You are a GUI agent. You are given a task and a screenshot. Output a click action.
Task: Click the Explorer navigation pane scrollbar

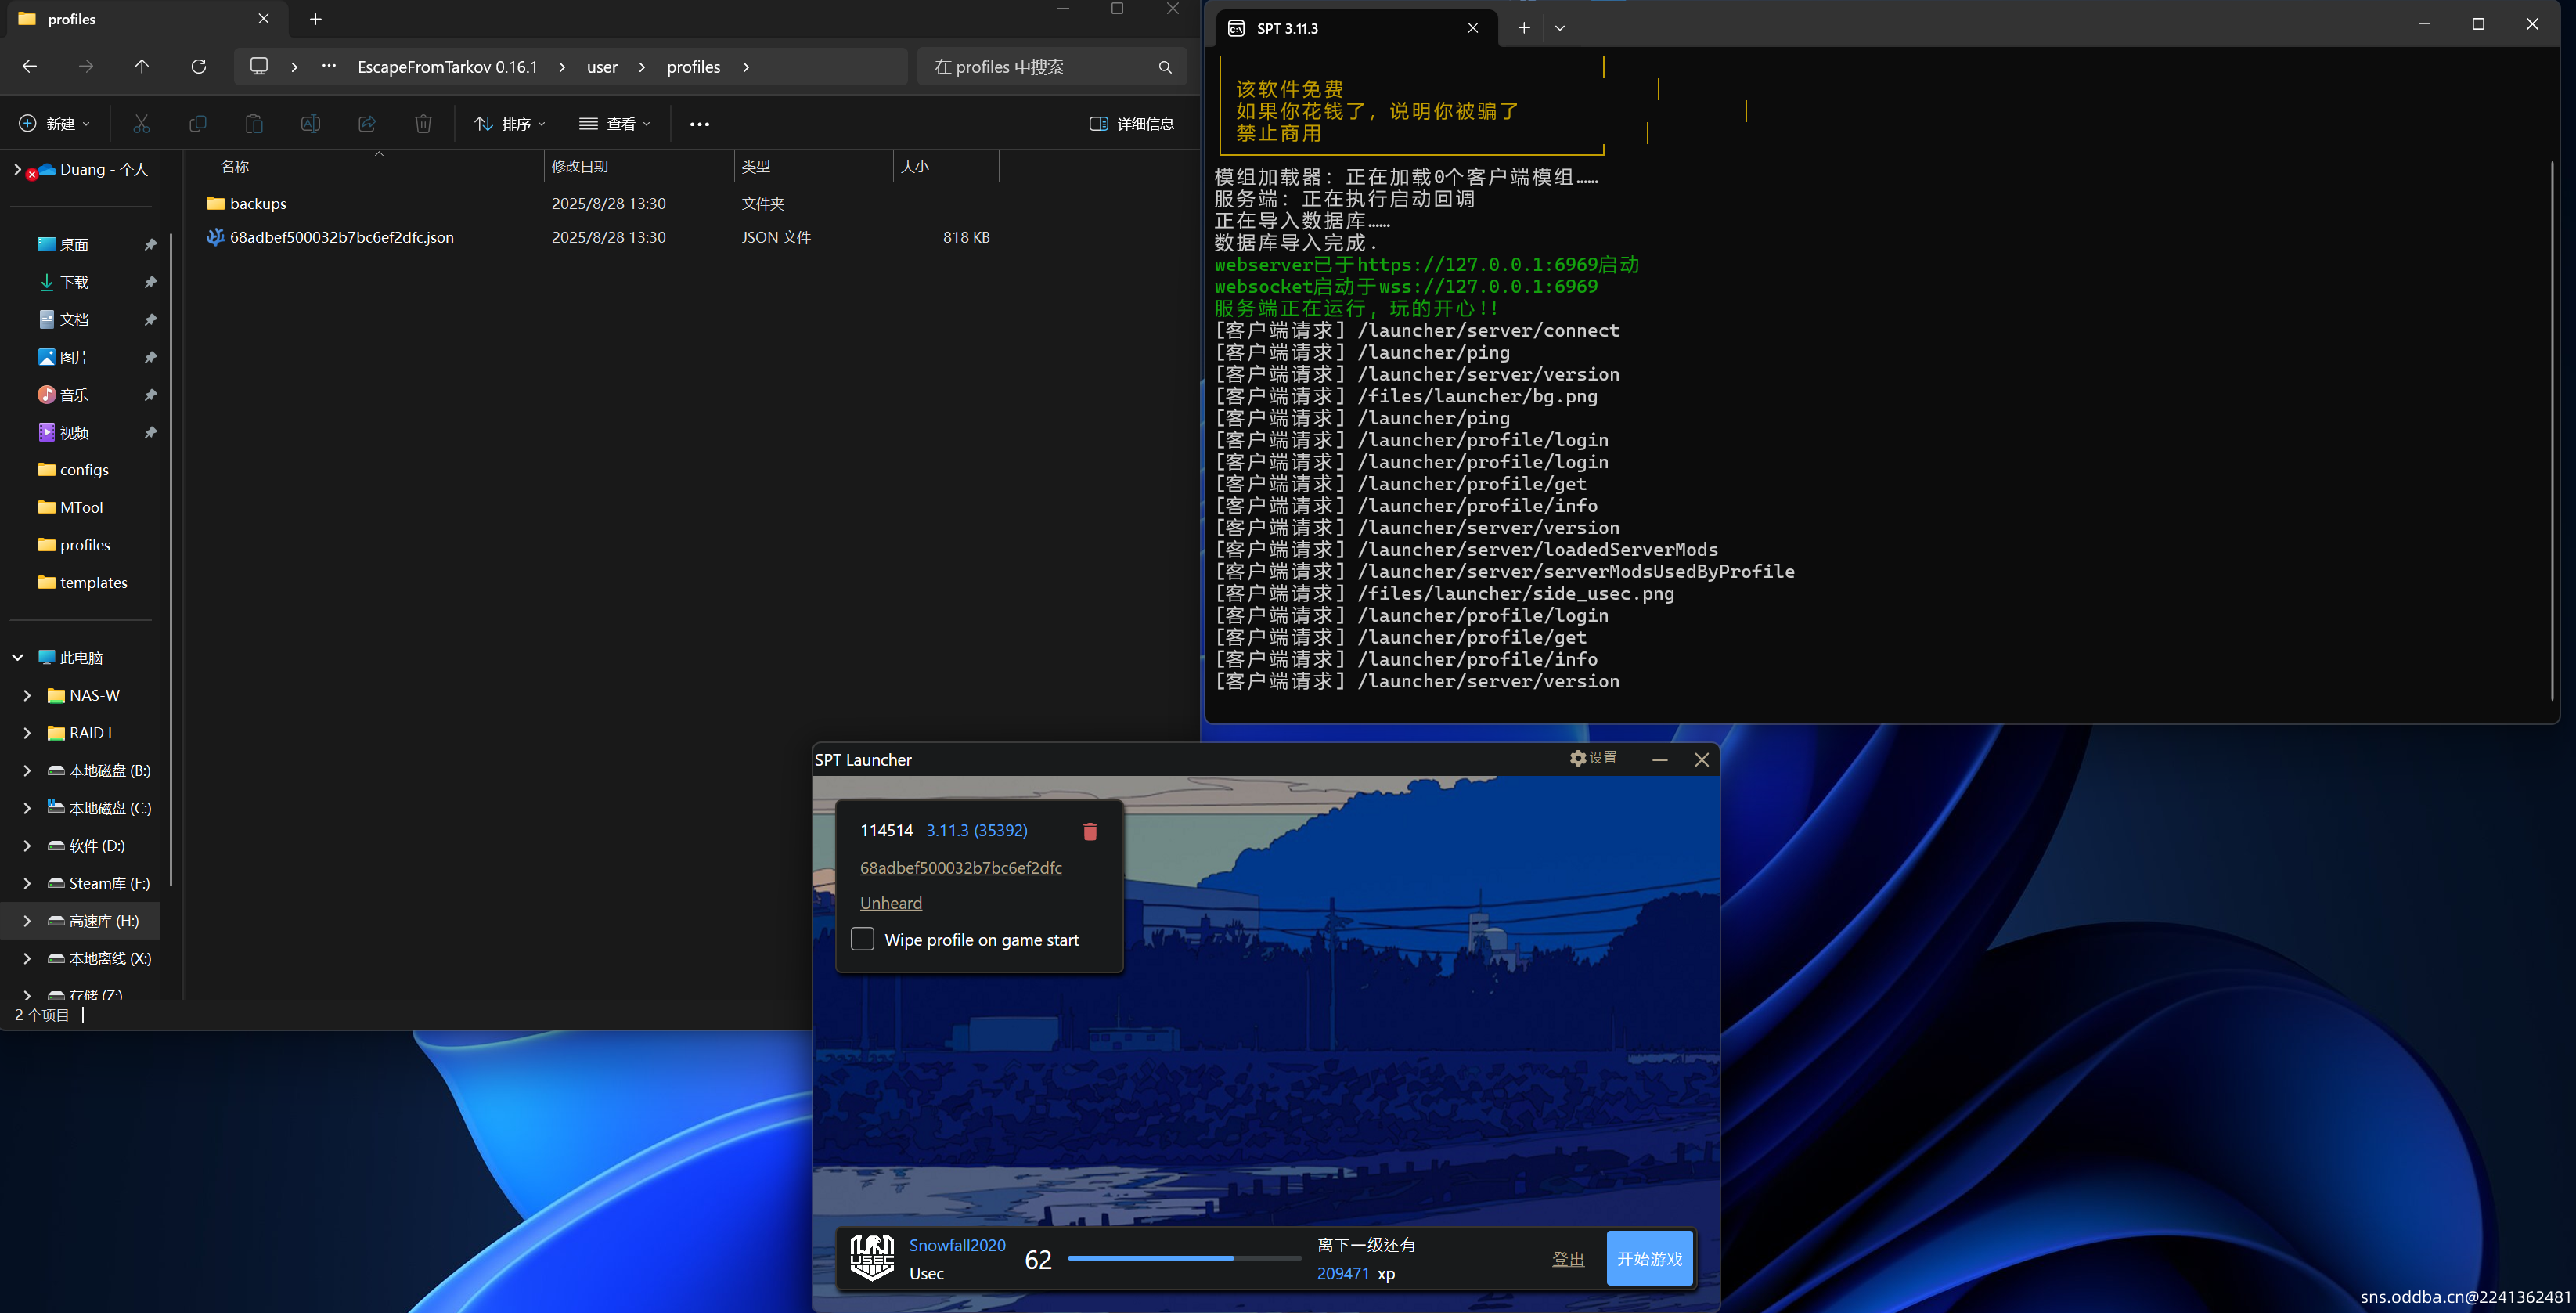(x=171, y=560)
